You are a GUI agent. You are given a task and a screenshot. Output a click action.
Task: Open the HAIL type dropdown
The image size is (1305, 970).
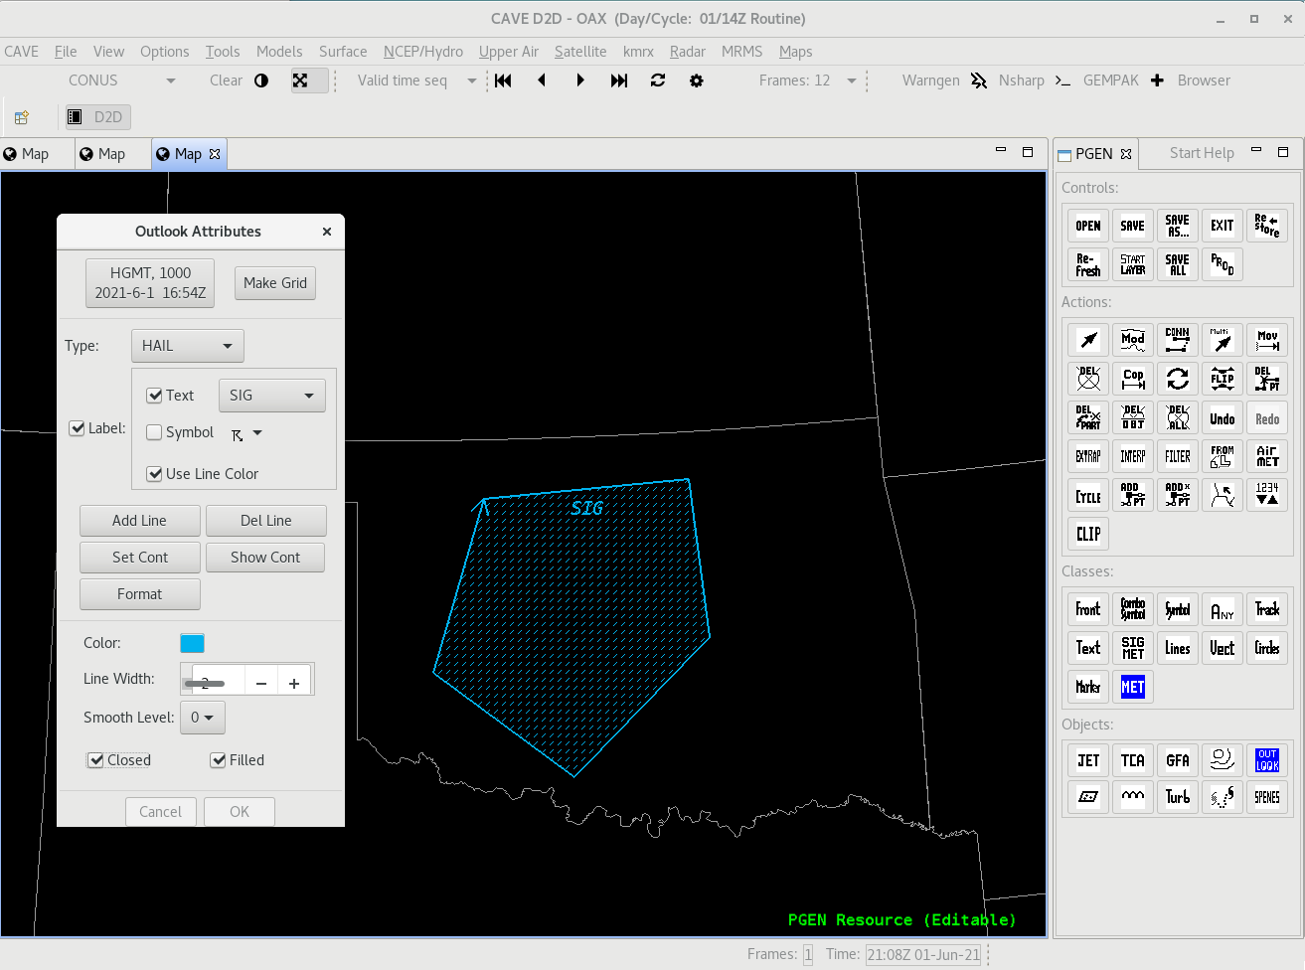click(x=187, y=346)
